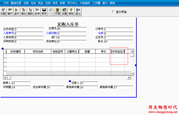
Task: Exit via the 退出 icon
Action: coord(78,12)
